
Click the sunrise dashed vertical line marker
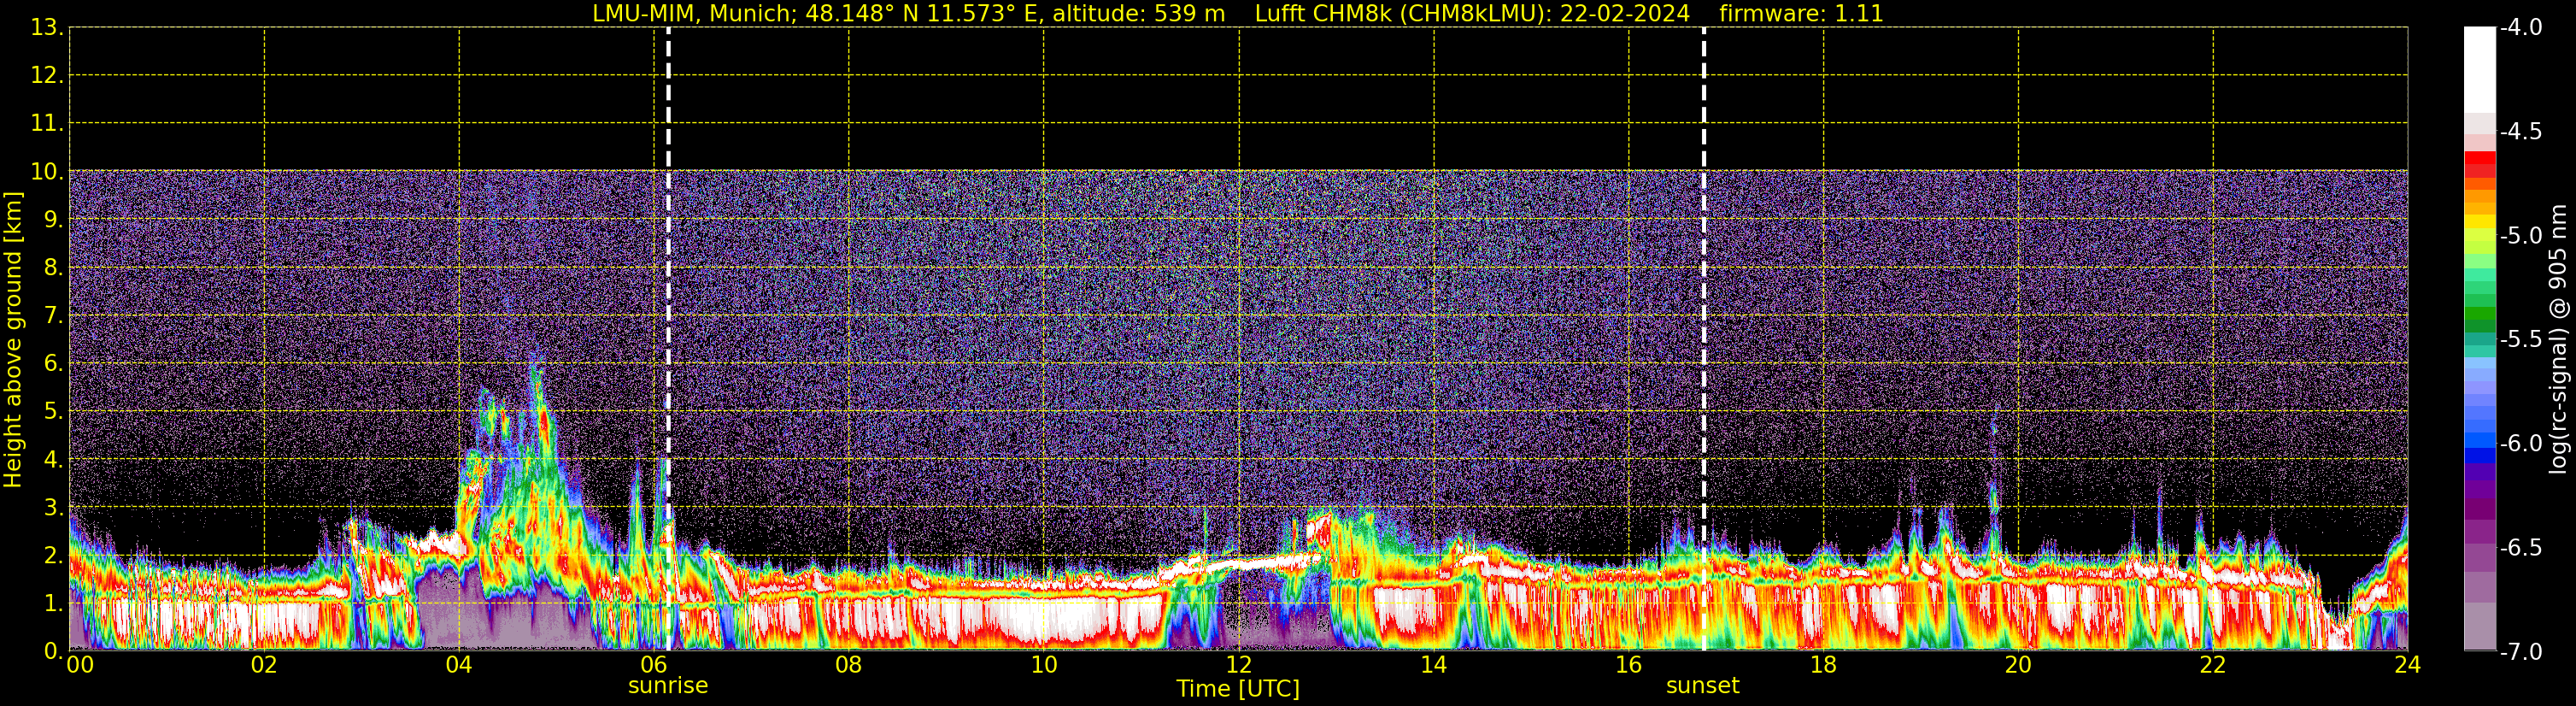click(x=668, y=339)
